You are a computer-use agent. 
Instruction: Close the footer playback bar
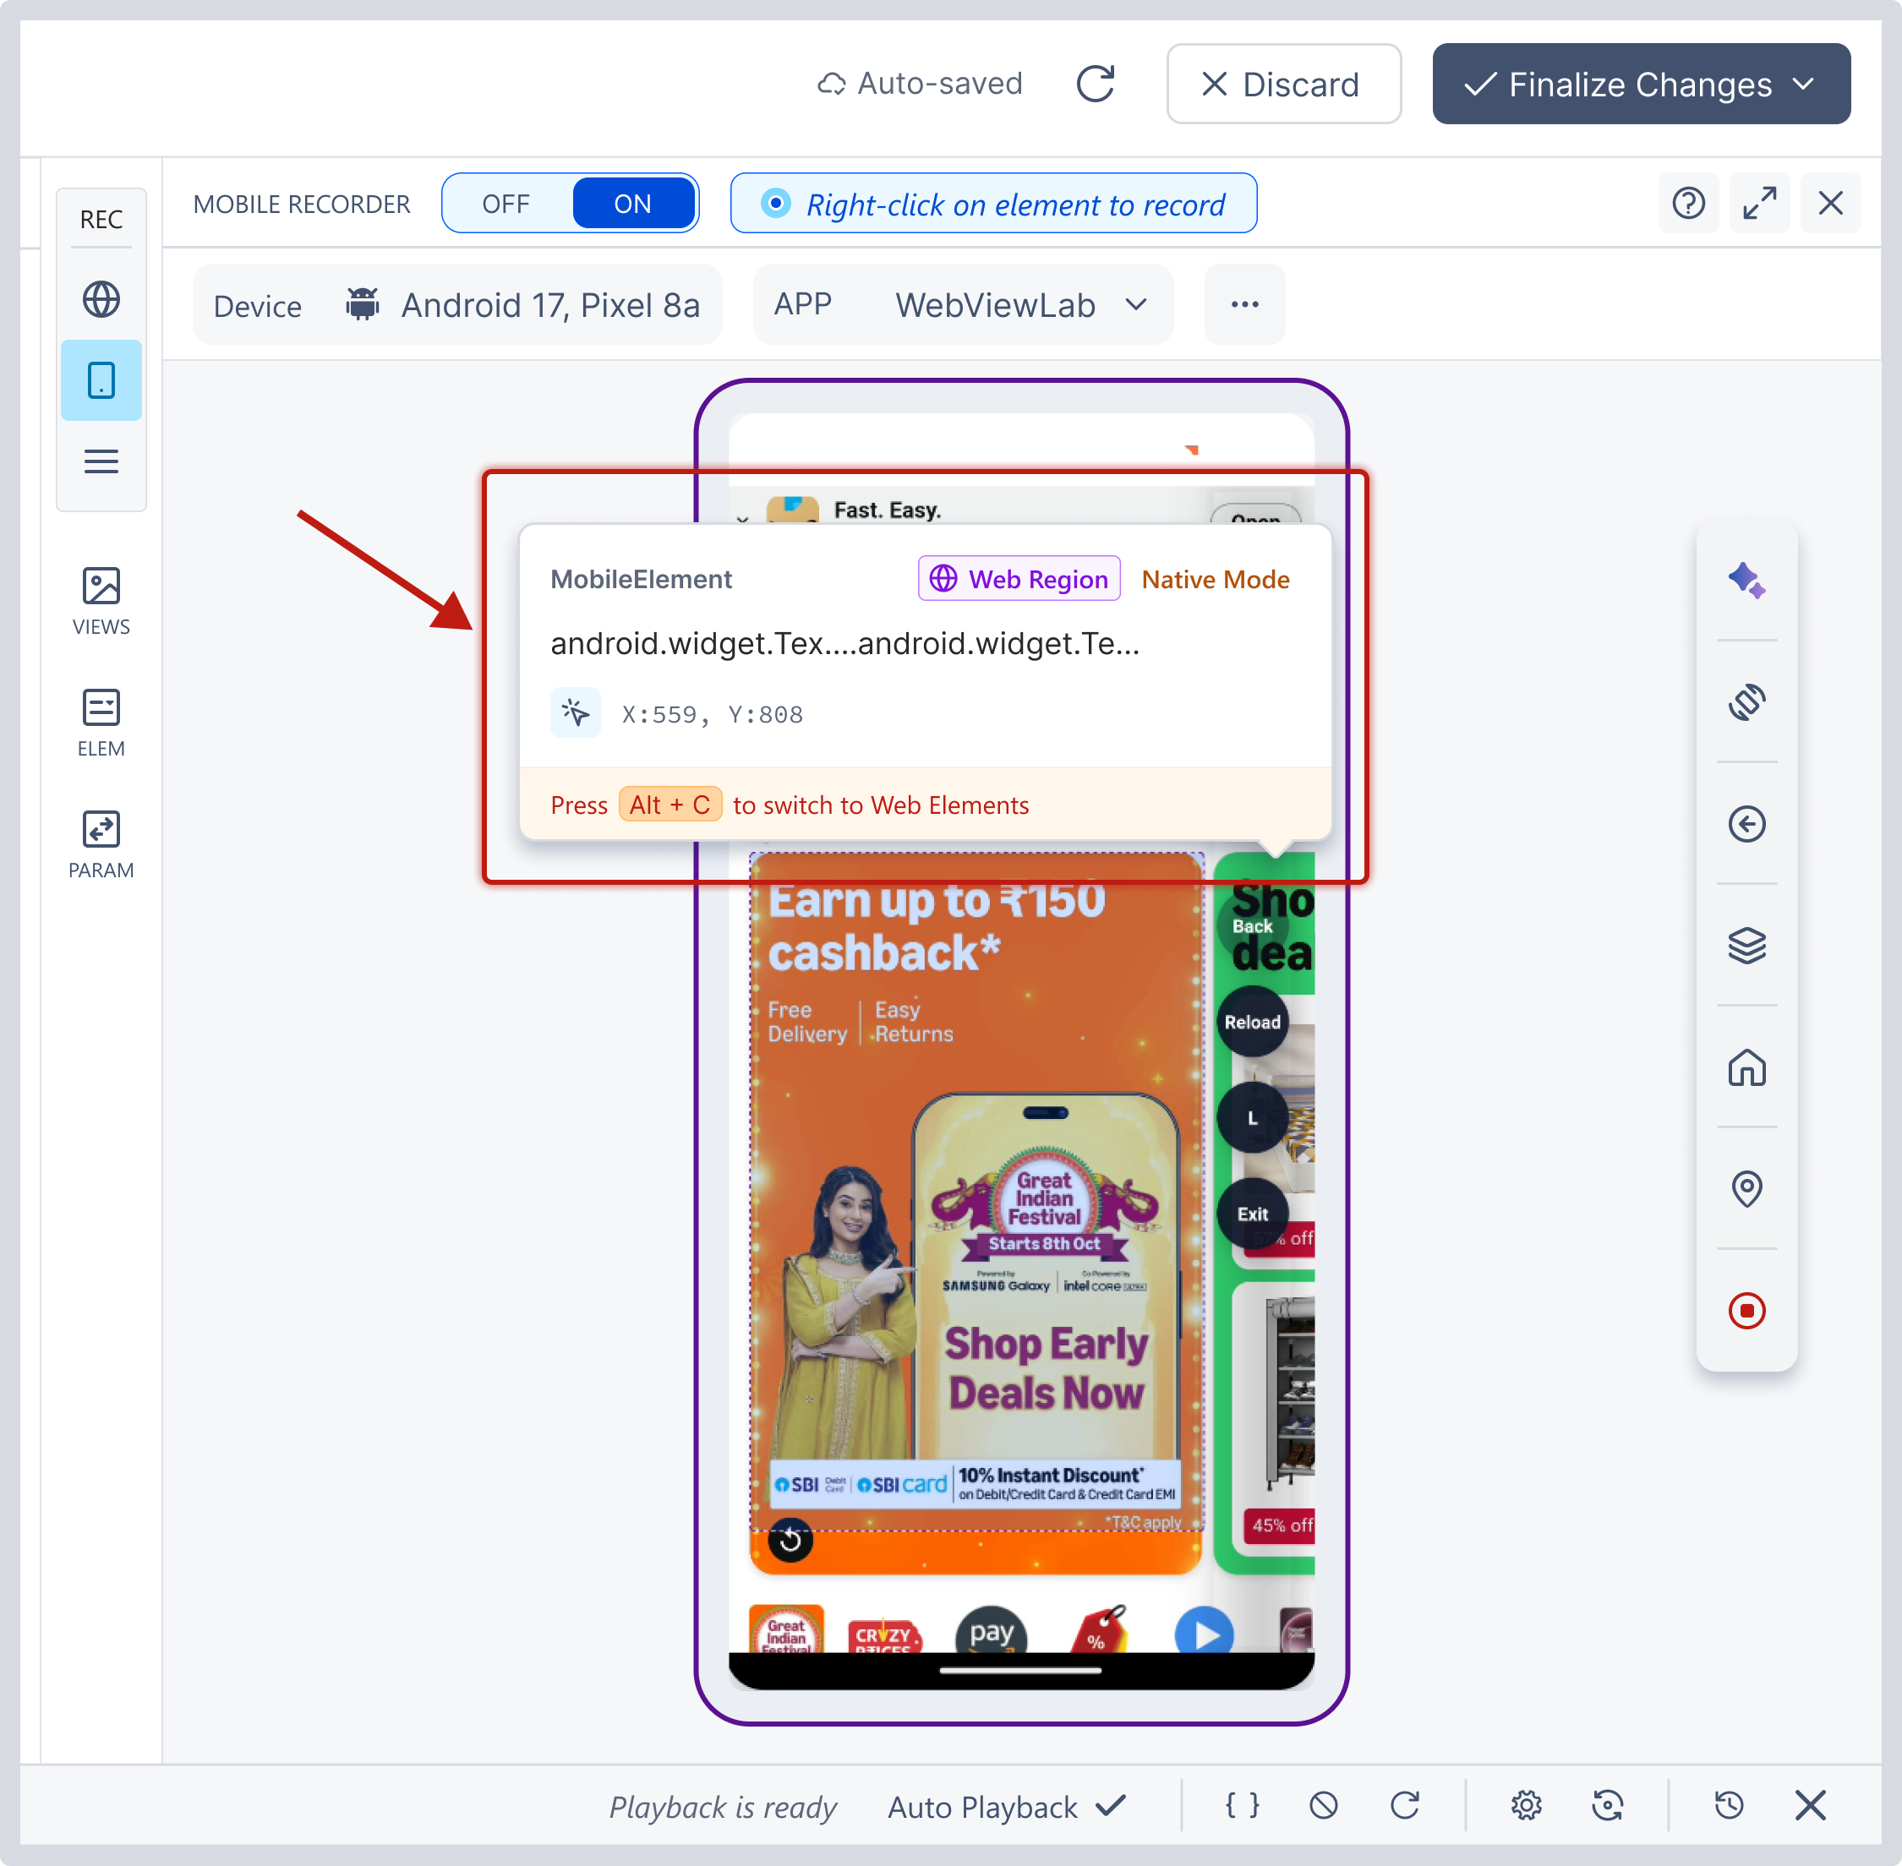point(1810,1805)
